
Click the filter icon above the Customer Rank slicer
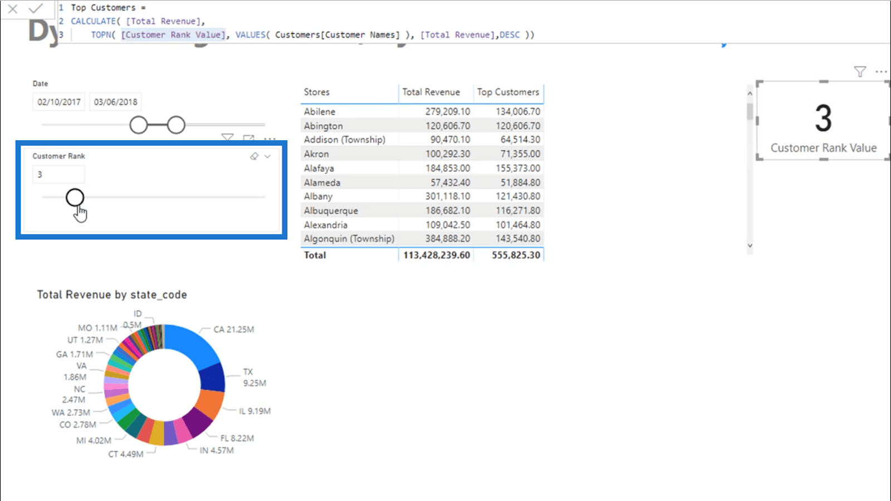[227, 137]
